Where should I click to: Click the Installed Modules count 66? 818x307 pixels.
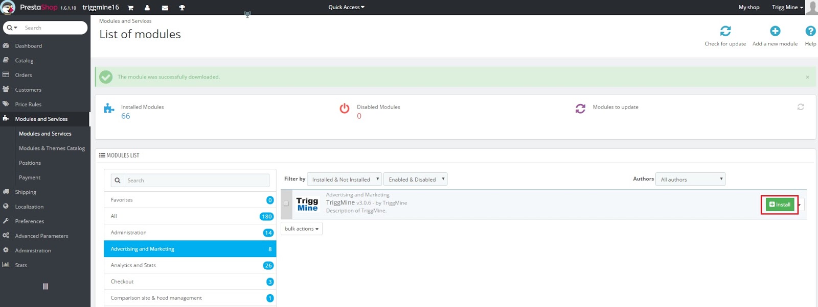tap(126, 116)
